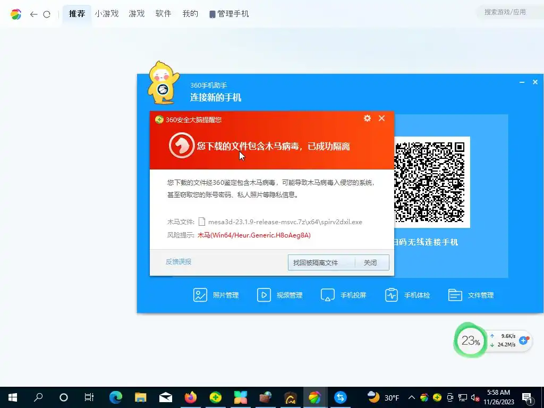This screenshot has width=544, height=408.
Task: Click the 关闭 button in alert
Action: coord(370,262)
